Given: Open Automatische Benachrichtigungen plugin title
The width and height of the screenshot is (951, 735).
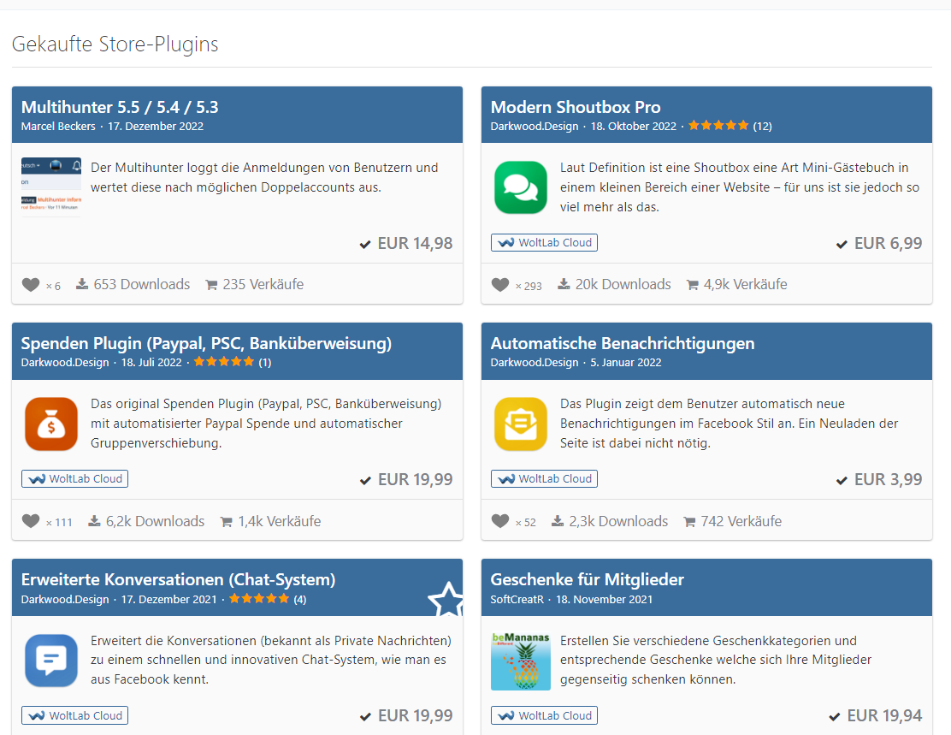Looking at the screenshot, I should tap(622, 343).
